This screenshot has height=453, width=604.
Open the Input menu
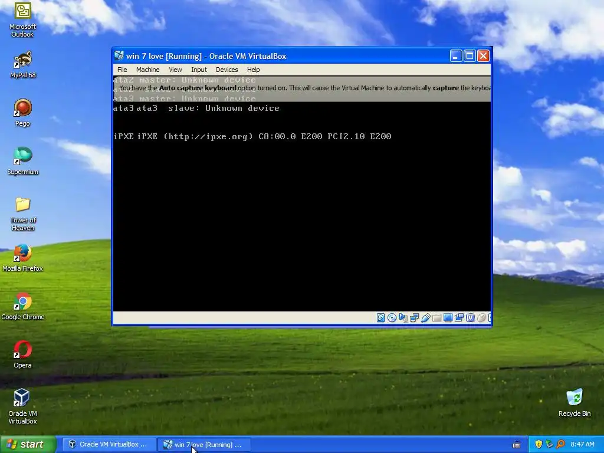coord(199,70)
